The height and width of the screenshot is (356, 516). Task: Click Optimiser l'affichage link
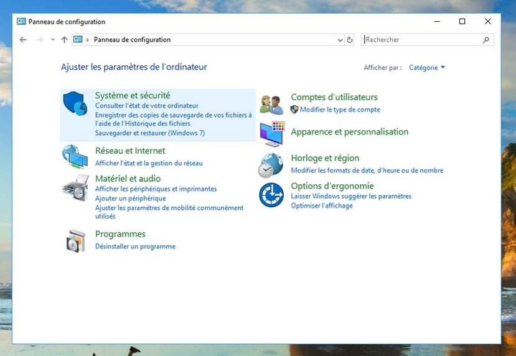(x=322, y=205)
